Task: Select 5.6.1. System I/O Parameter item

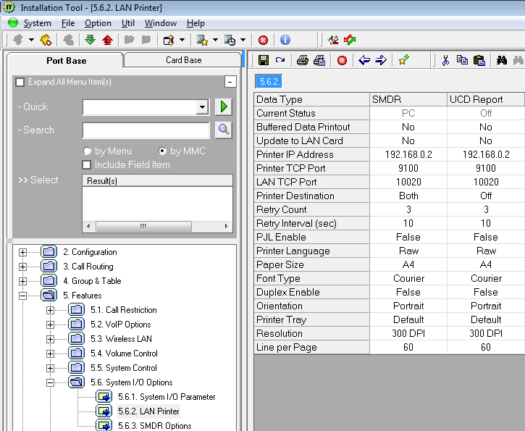Action: tap(167, 397)
